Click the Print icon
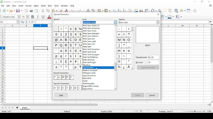Viewport: 213px width, 119px height. pos(31,11)
